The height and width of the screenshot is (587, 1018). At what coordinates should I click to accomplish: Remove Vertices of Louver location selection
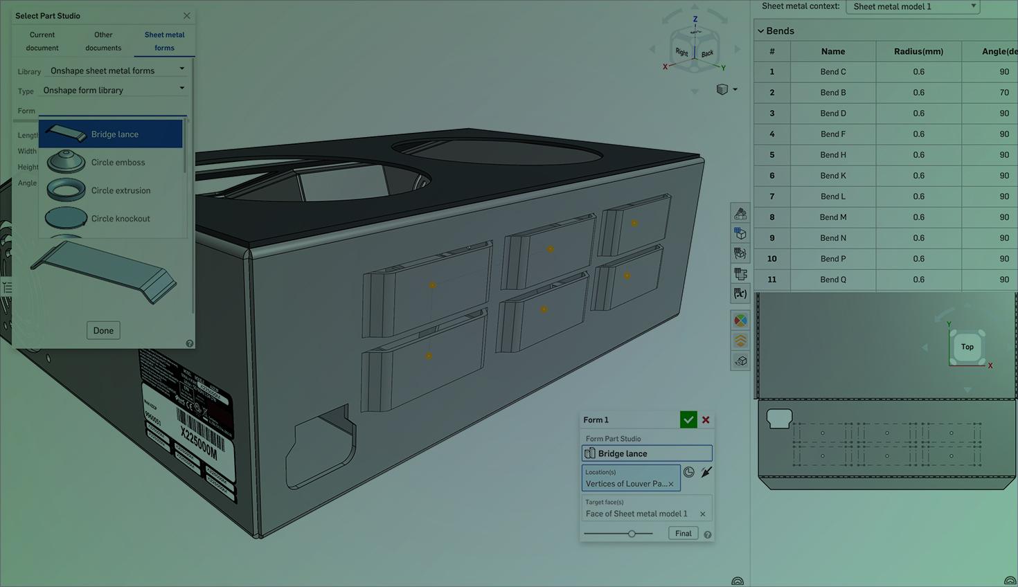670,485
